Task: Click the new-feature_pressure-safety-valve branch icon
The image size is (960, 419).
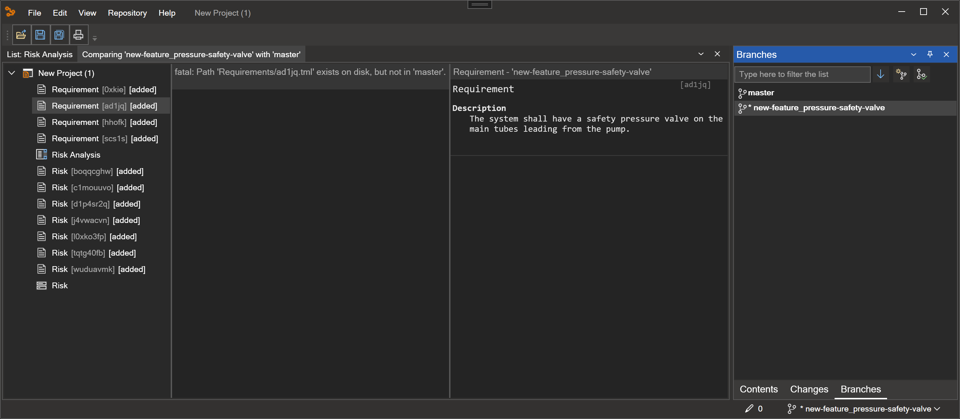Action: point(742,108)
